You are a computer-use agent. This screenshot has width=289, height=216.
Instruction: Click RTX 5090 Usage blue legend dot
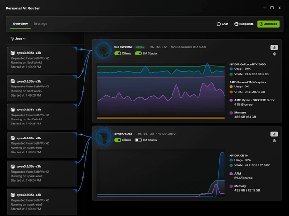(x=231, y=69)
